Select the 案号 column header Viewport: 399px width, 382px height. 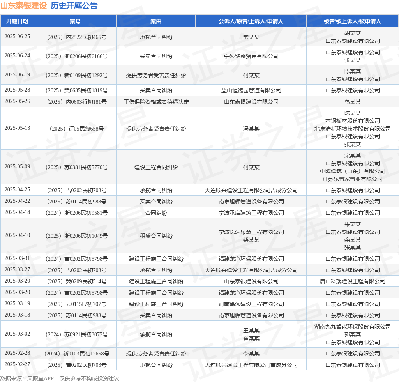(x=75, y=21)
